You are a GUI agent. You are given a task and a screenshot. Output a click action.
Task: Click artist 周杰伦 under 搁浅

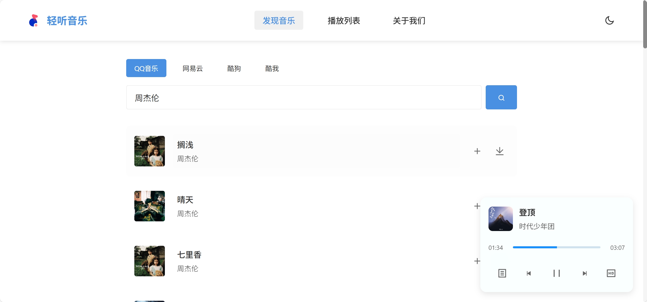click(188, 159)
